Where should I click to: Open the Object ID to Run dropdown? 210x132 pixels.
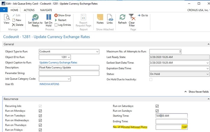coord(69,57)
